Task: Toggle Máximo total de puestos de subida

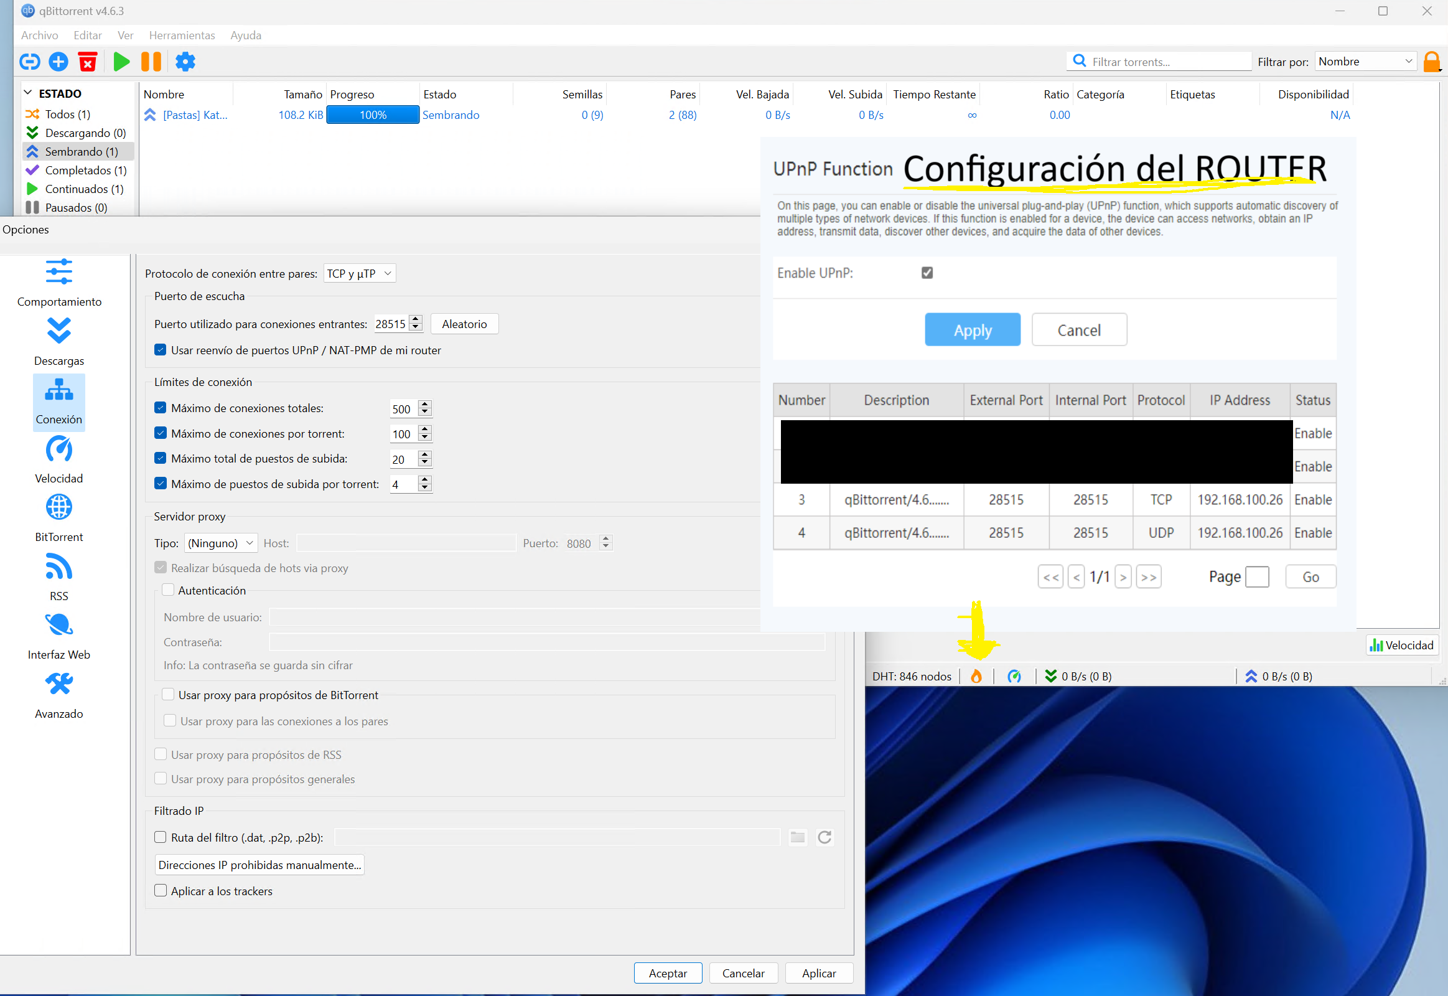Action: click(x=161, y=458)
